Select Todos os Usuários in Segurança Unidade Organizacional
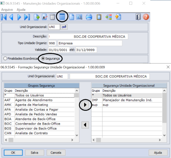Viewport: 171px width, 158px height. 127,95
